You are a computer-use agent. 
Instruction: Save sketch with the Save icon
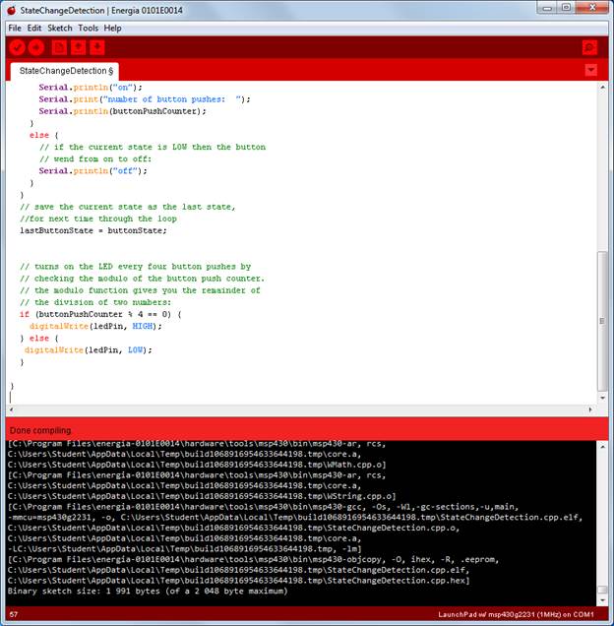[97, 47]
